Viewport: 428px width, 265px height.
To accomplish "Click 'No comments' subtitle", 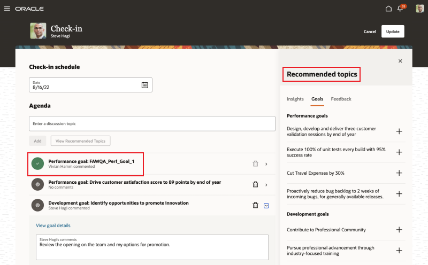I will tap(61, 188).
